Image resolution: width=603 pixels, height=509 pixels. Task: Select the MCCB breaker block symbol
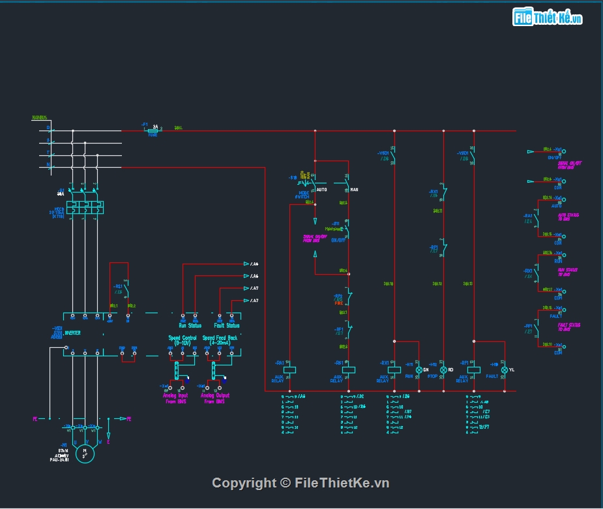click(85, 207)
